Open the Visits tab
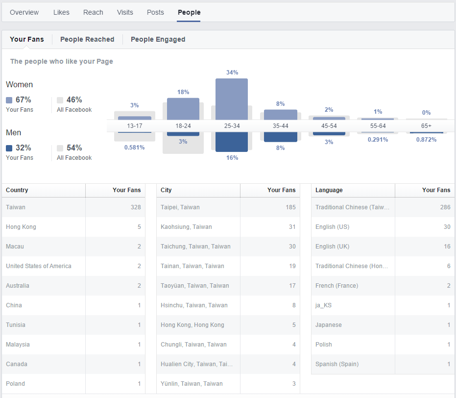The width and height of the screenshot is (456, 398). coord(125,12)
